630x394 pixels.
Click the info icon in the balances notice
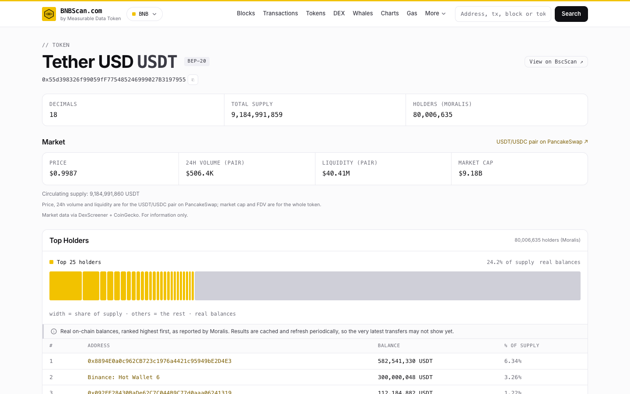click(x=54, y=331)
